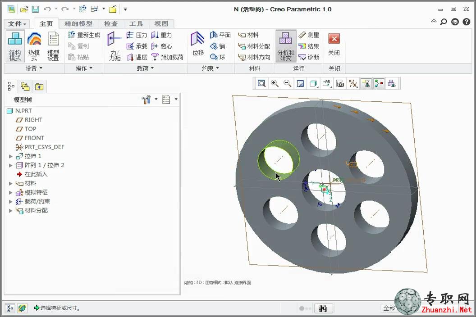Open a file with the folder icon
Viewport: 476px width, 317px height.
coord(24,9)
